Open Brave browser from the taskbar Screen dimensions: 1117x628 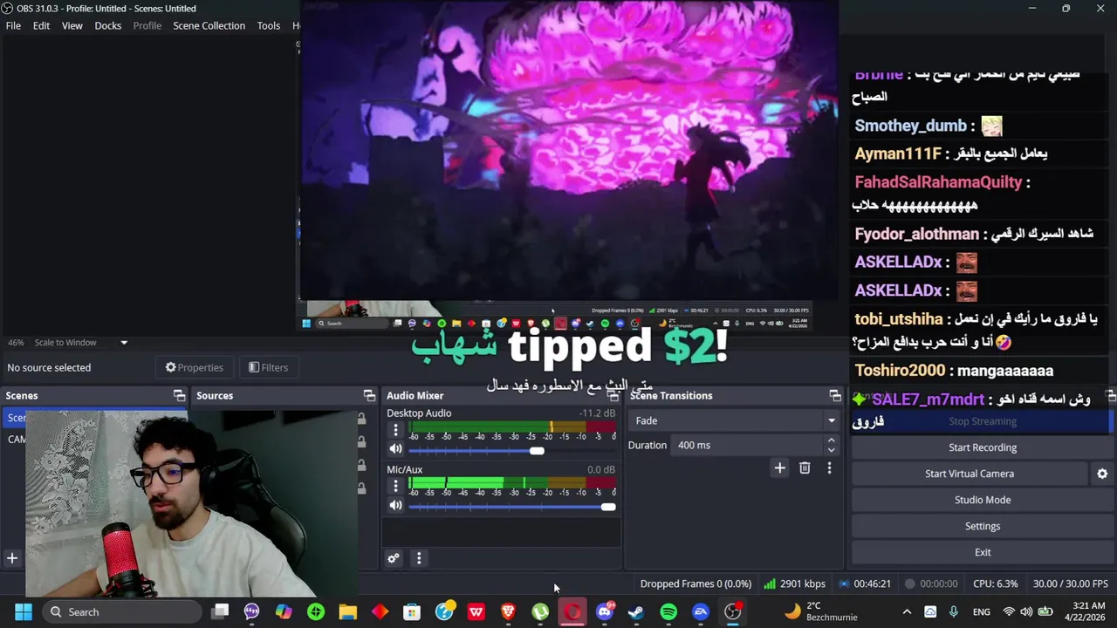coord(508,611)
